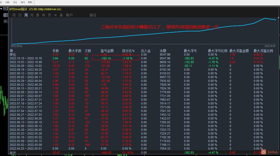Select the 持仓 row label
Image resolution: width=280 pixels, height=156 pixels.
[x=13, y=55]
